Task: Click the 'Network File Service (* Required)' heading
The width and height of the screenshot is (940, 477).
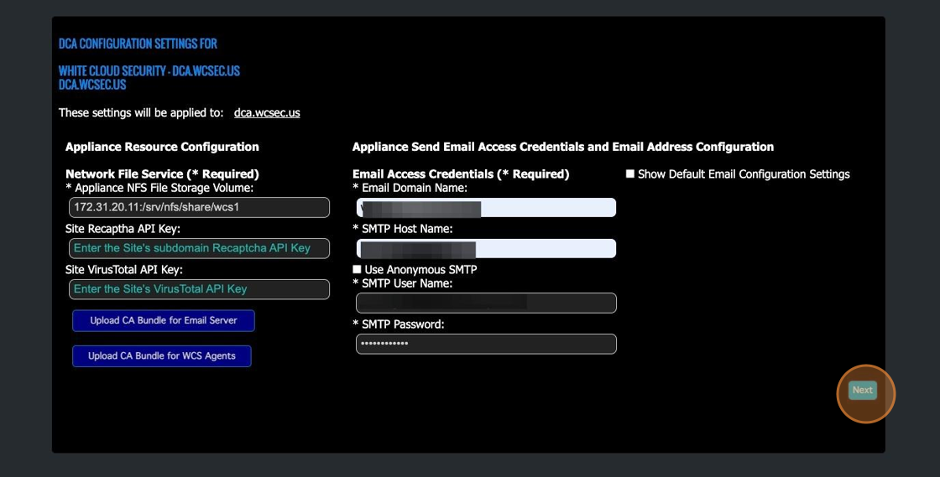Action: point(162,174)
